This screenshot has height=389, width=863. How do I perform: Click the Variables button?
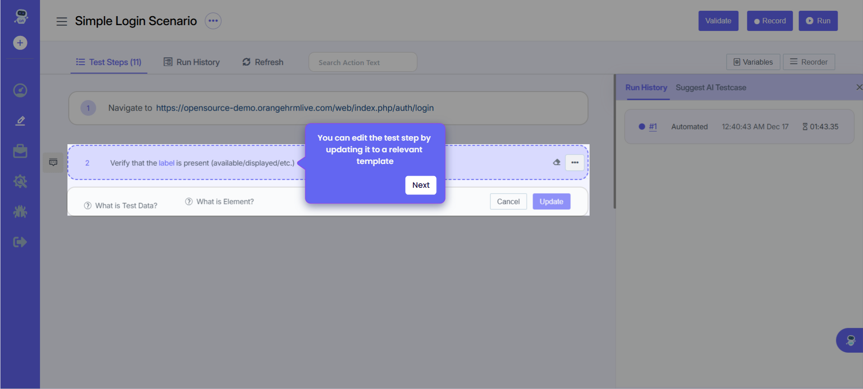(x=753, y=62)
